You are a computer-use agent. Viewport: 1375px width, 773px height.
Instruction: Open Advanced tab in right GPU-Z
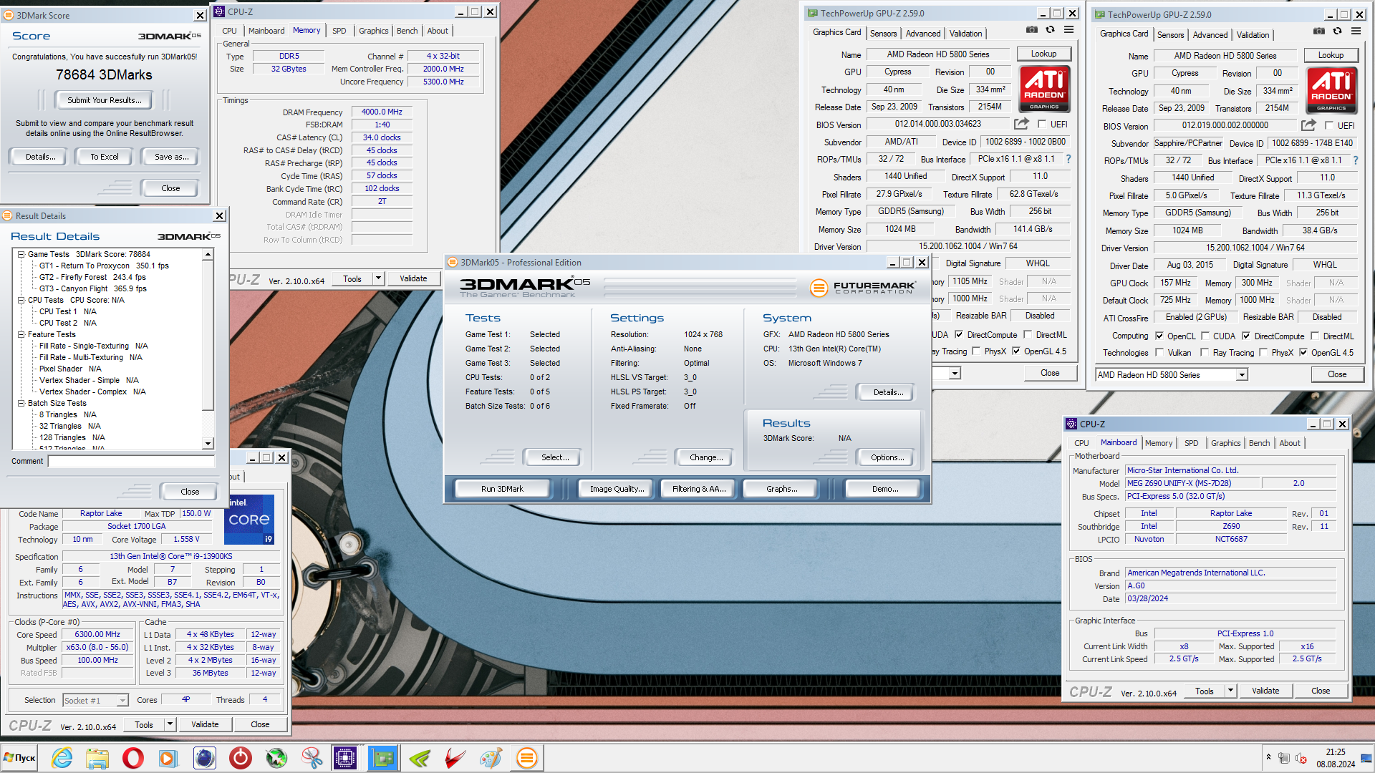click(x=1210, y=35)
